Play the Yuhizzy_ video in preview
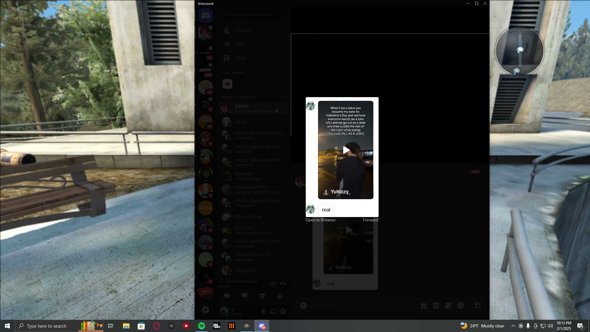The width and height of the screenshot is (590, 332). 346,150
